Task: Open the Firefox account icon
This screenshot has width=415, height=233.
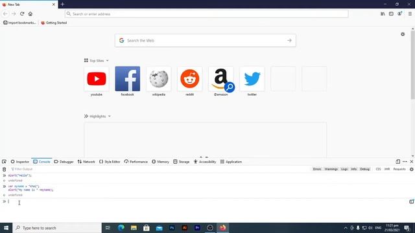Action: tap(399, 14)
